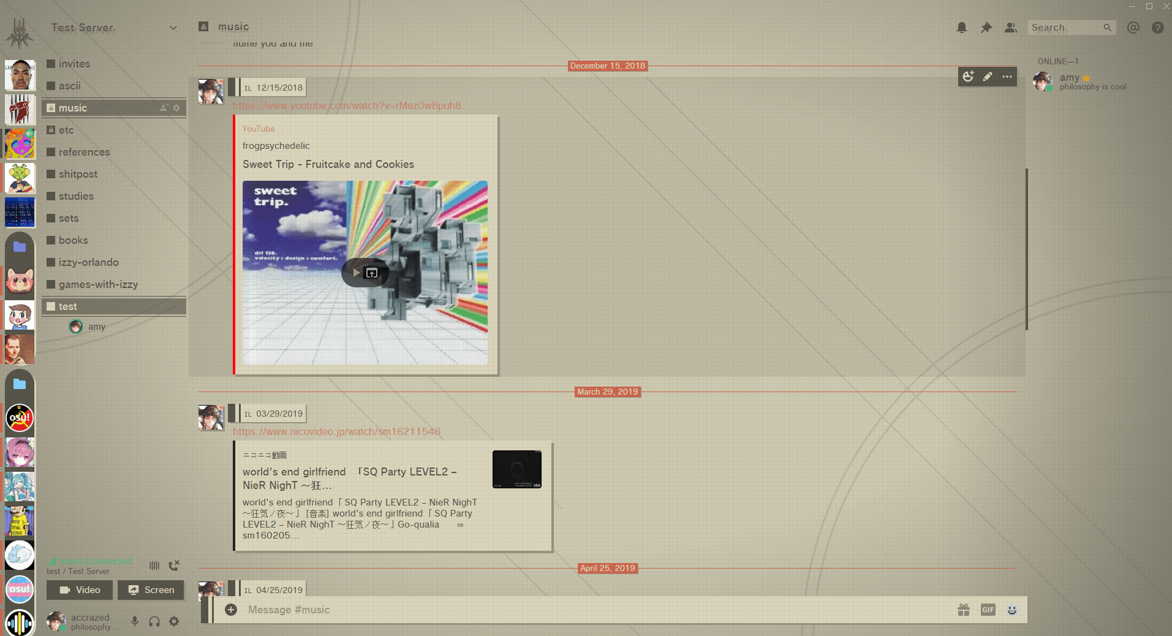Add reaction to the message
Image resolution: width=1172 pixels, height=636 pixels.
coord(968,77)
